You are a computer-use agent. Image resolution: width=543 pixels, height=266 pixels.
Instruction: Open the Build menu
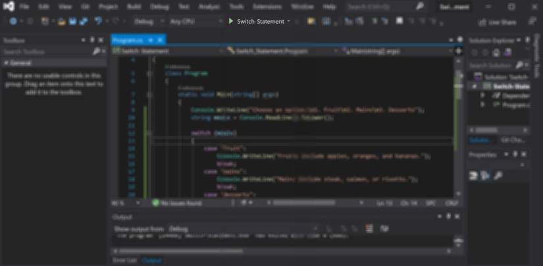pos(134,7)
